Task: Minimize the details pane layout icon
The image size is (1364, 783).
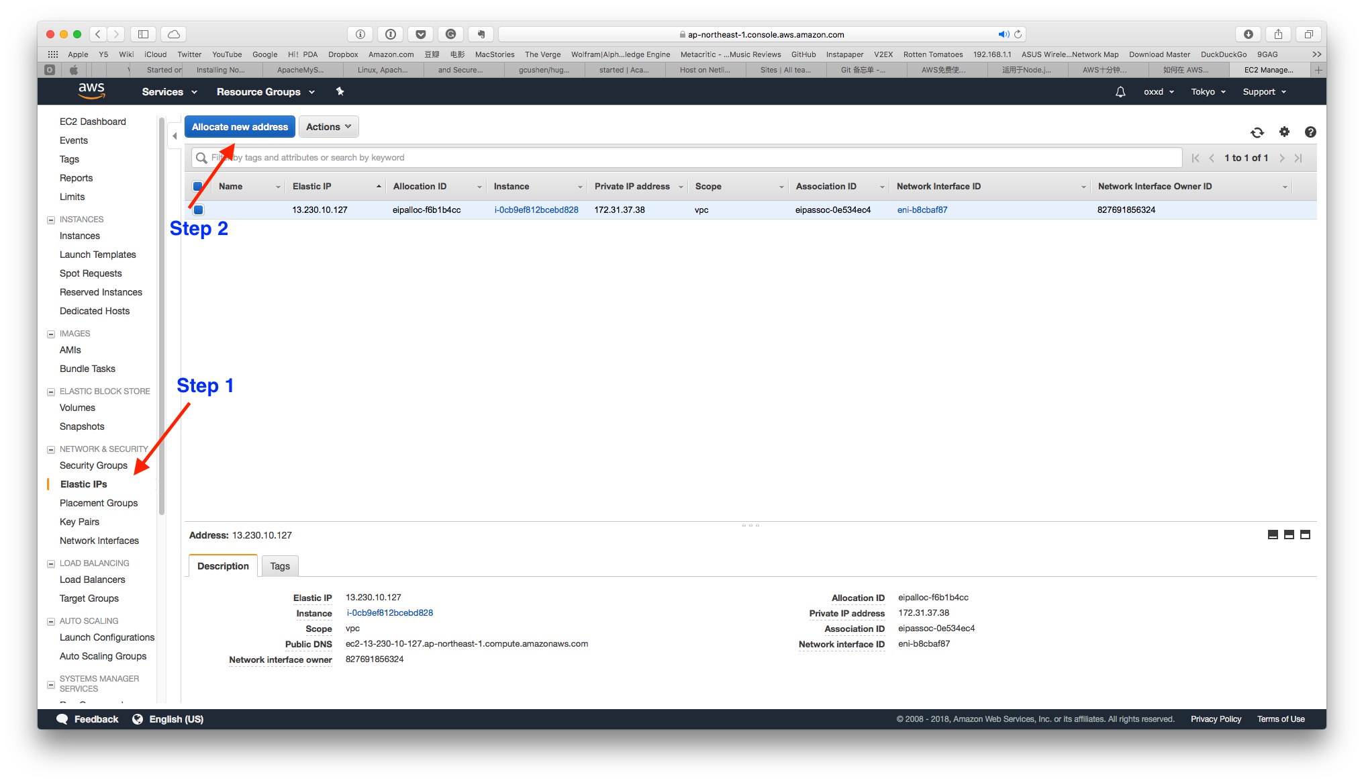Action: coord(1273,535)
